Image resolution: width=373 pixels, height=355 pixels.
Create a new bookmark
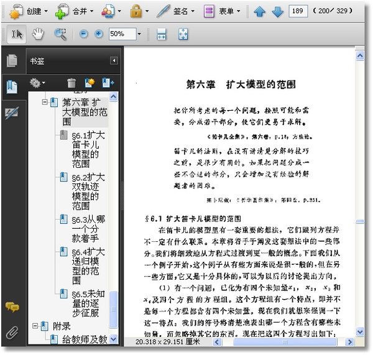(x=90, y=82)
